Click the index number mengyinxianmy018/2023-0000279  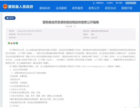point(29,31)
